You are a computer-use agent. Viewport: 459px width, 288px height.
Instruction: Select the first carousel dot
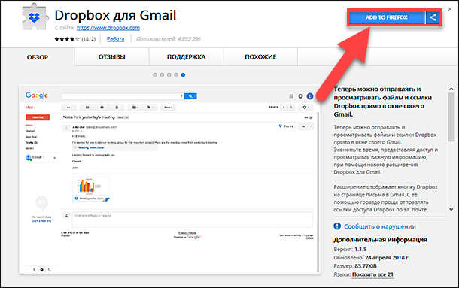pyautogui.click(x=155, y=75)
